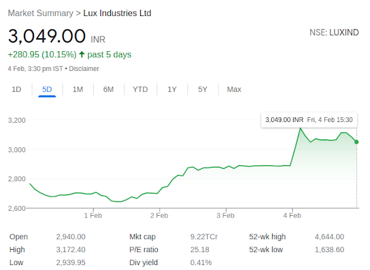Click the +280.95 (10.15%) change text
Viewport: 370px width, 270px height.
42,55
